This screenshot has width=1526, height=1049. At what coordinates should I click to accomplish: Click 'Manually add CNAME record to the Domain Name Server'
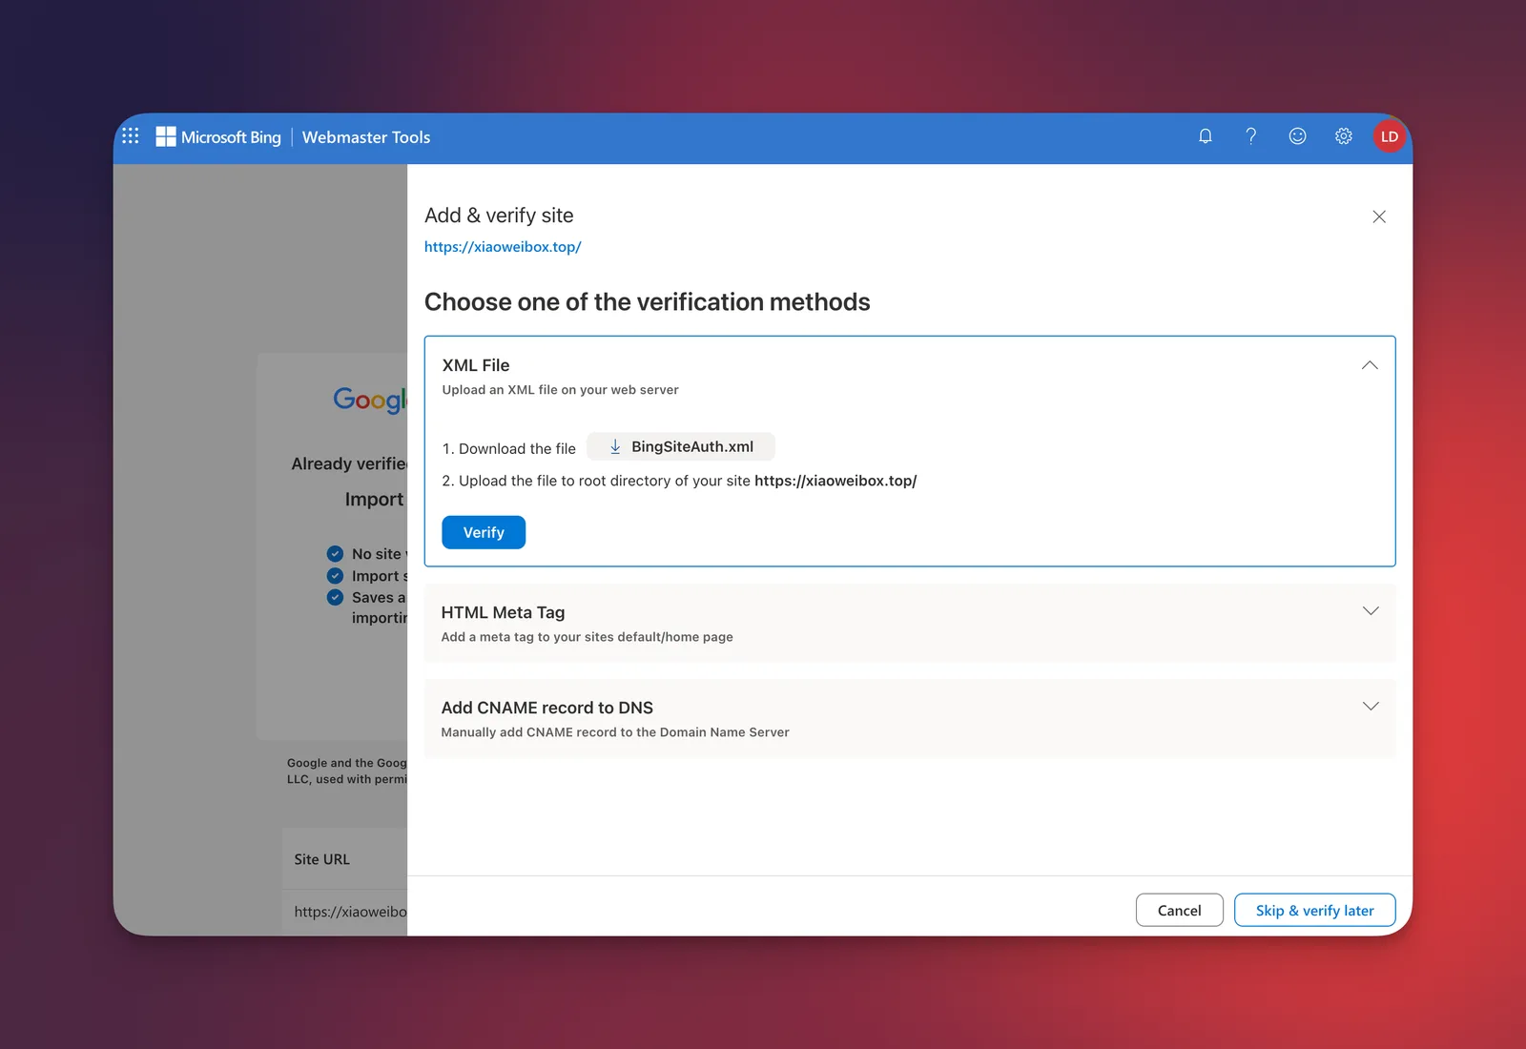coord(615,732)
